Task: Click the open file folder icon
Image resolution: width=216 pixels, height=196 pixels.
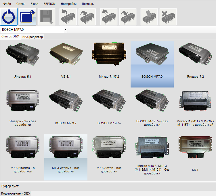Action: click(x=28, y=17)
